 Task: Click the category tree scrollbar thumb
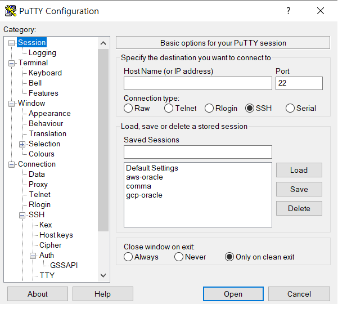tap(103, 140)
